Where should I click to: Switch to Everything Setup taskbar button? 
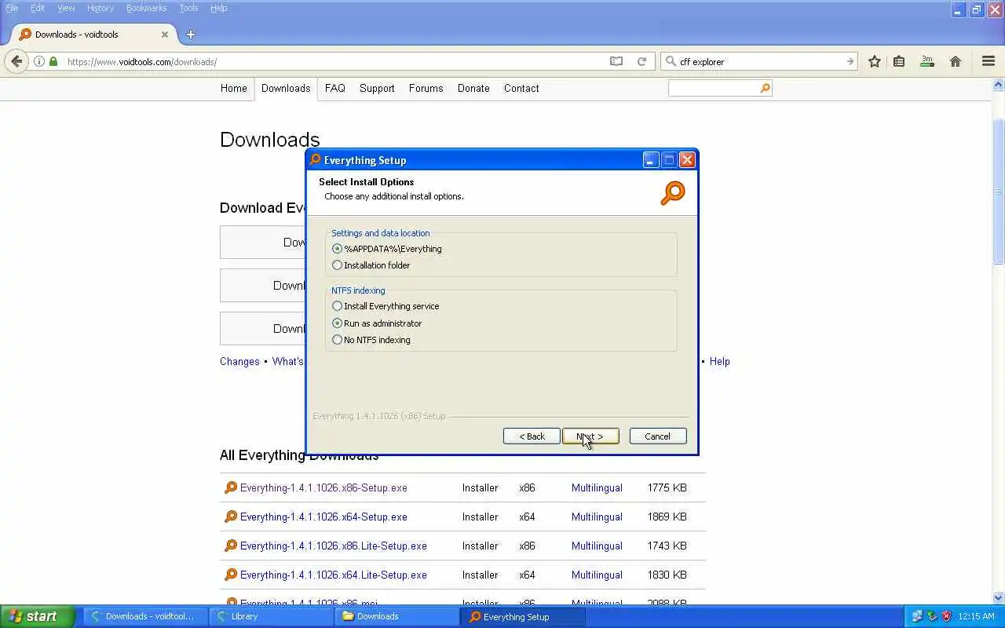click(x=522, y=616)
